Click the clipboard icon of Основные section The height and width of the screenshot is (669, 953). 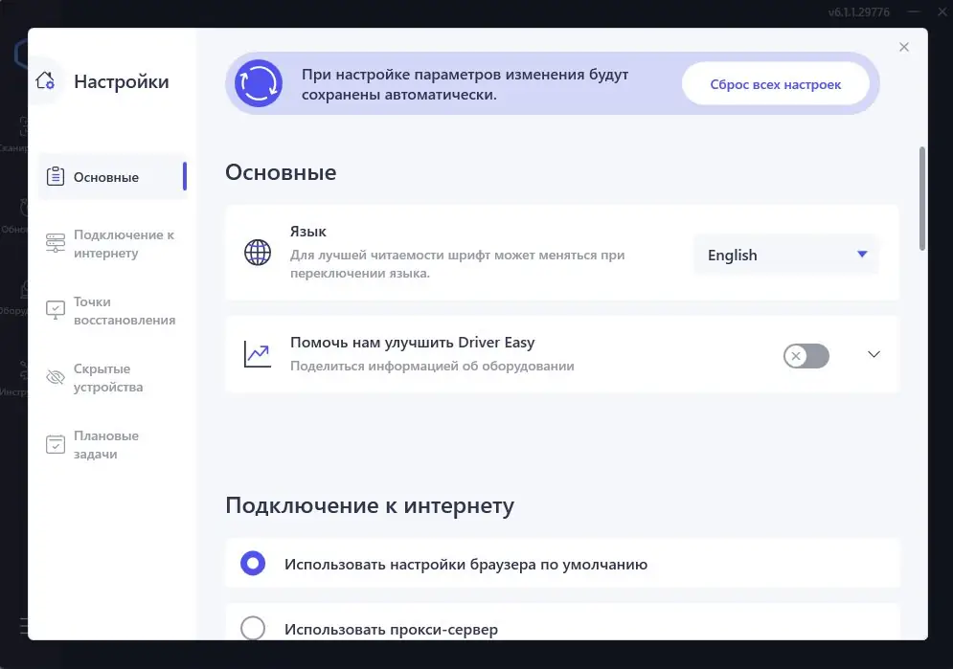point(57,177)
